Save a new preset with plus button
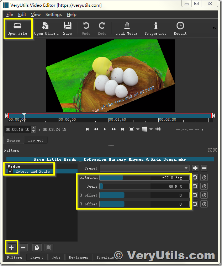222x266 pixels. [x=195, y=168]
